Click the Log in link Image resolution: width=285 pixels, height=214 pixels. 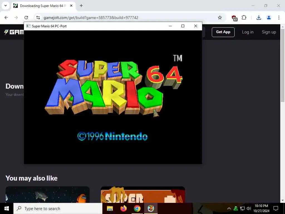pyautogui.click(x=247, y=32)
